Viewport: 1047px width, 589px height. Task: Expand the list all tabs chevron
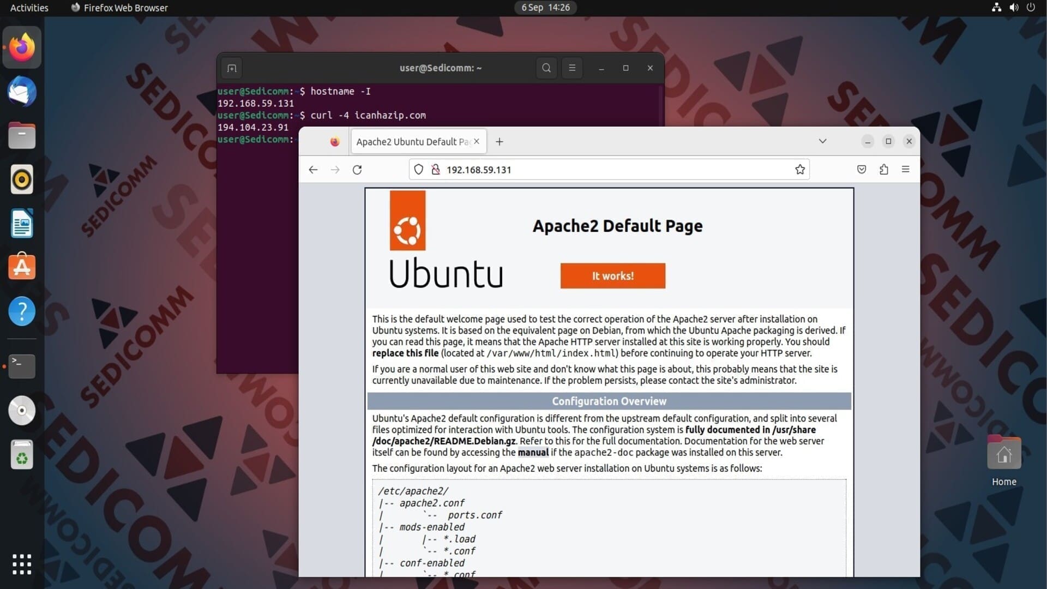click(823, 141)
